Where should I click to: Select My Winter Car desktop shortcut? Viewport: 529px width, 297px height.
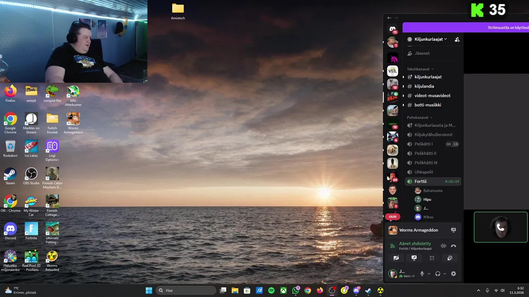pyautogui.click(x=31, y=206)
